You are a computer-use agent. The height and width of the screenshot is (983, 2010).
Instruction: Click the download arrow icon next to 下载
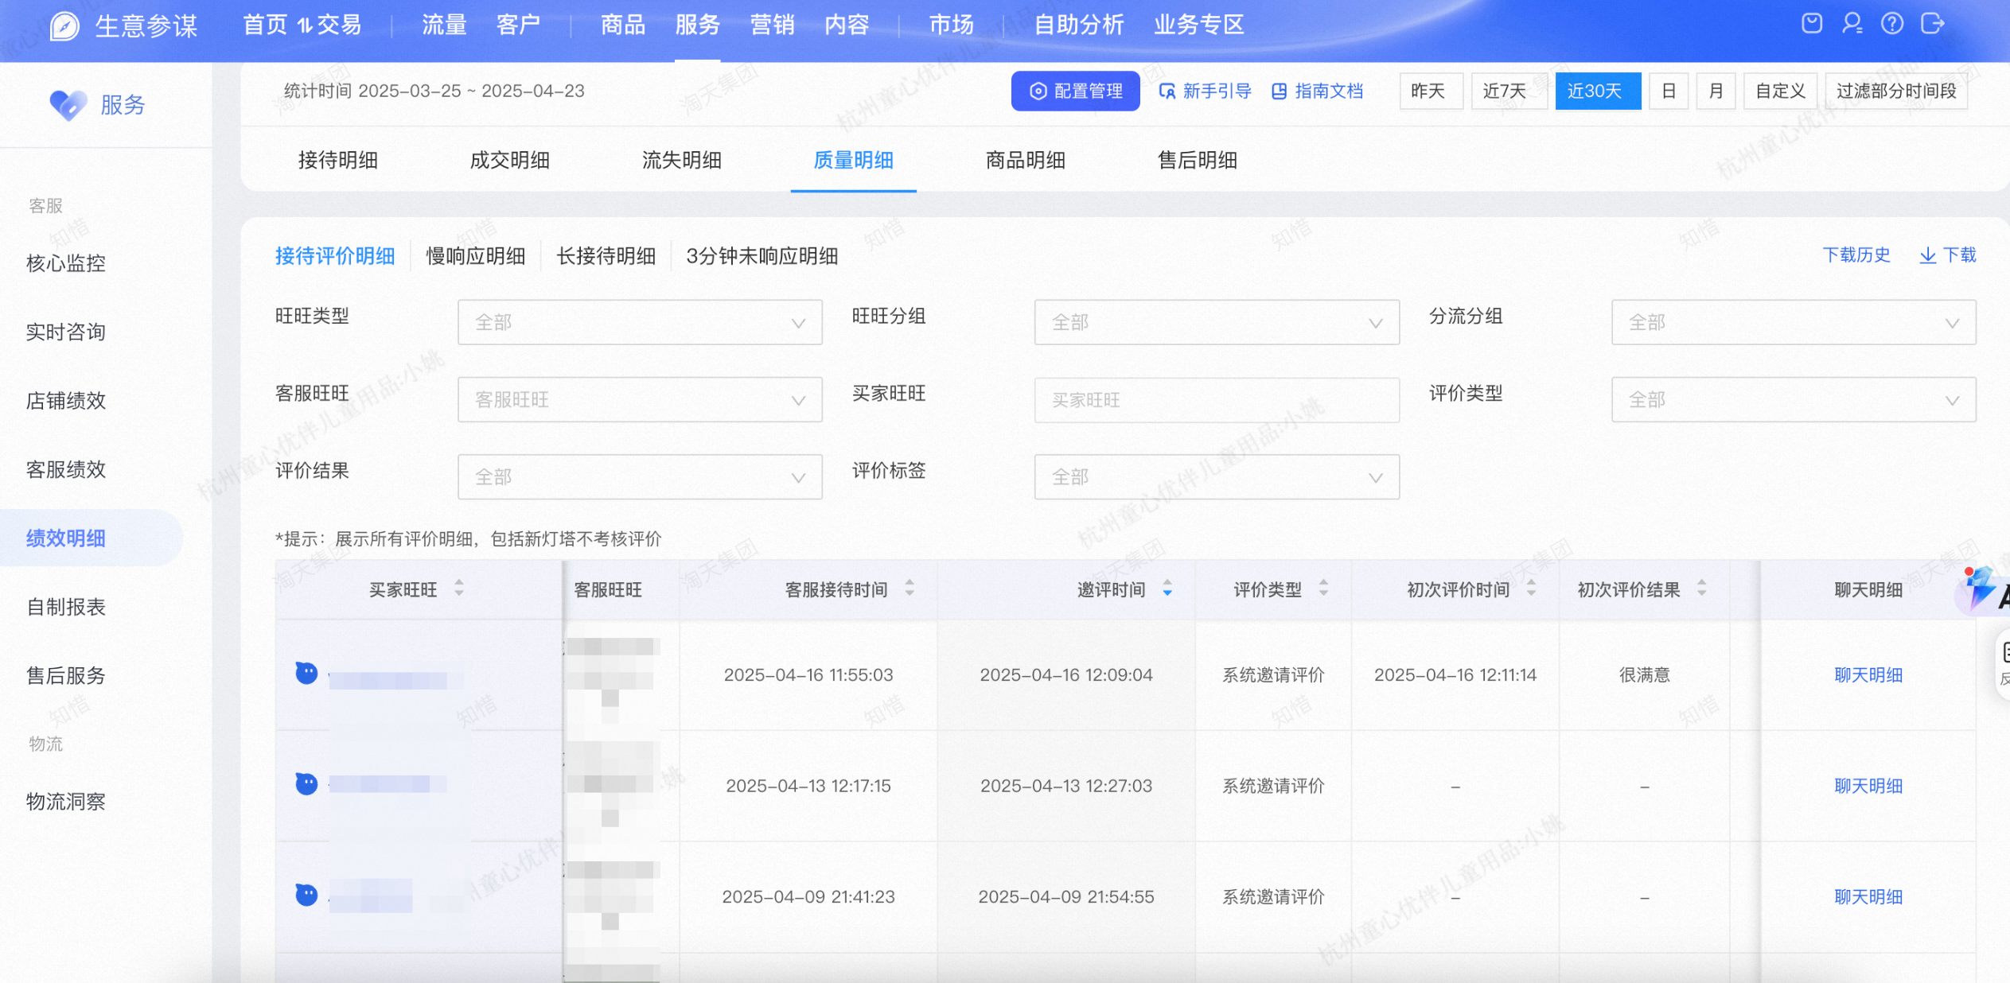pos(1927,255)
